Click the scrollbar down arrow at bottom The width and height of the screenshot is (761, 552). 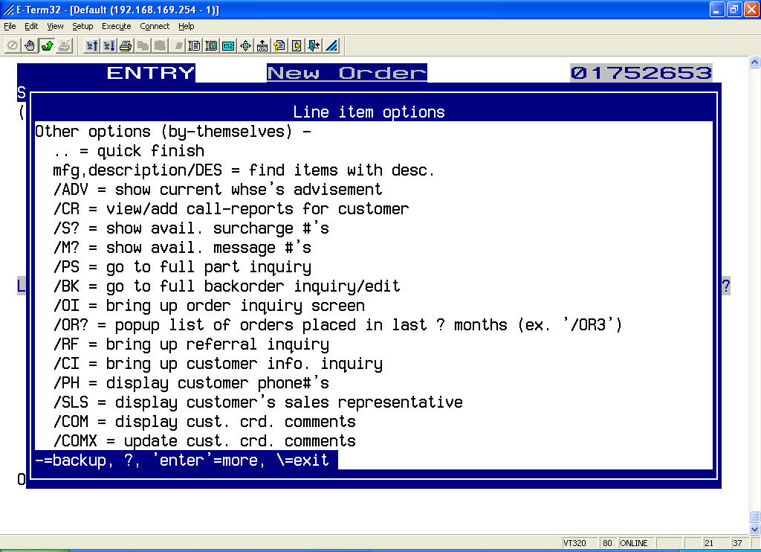(x=755, y=529)
